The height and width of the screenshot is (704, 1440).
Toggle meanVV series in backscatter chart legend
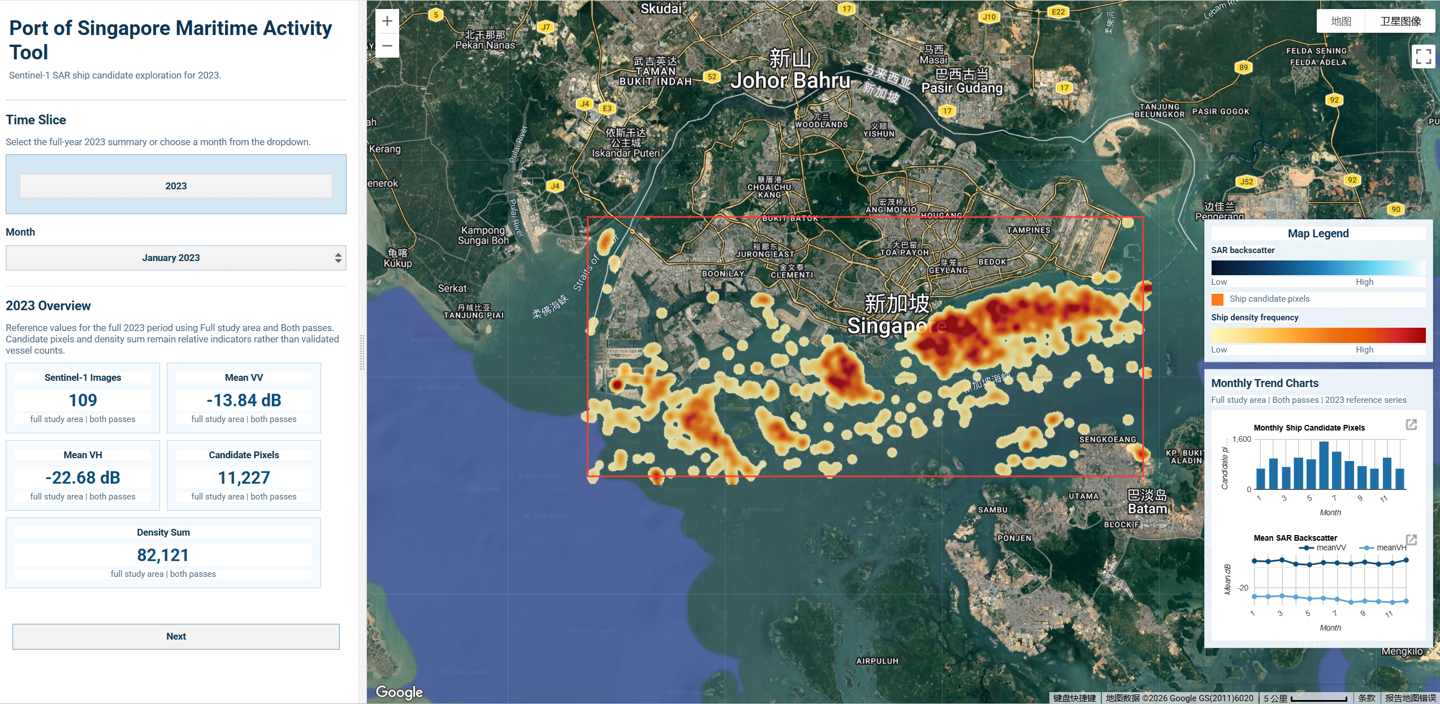[x=1322, y=547]
